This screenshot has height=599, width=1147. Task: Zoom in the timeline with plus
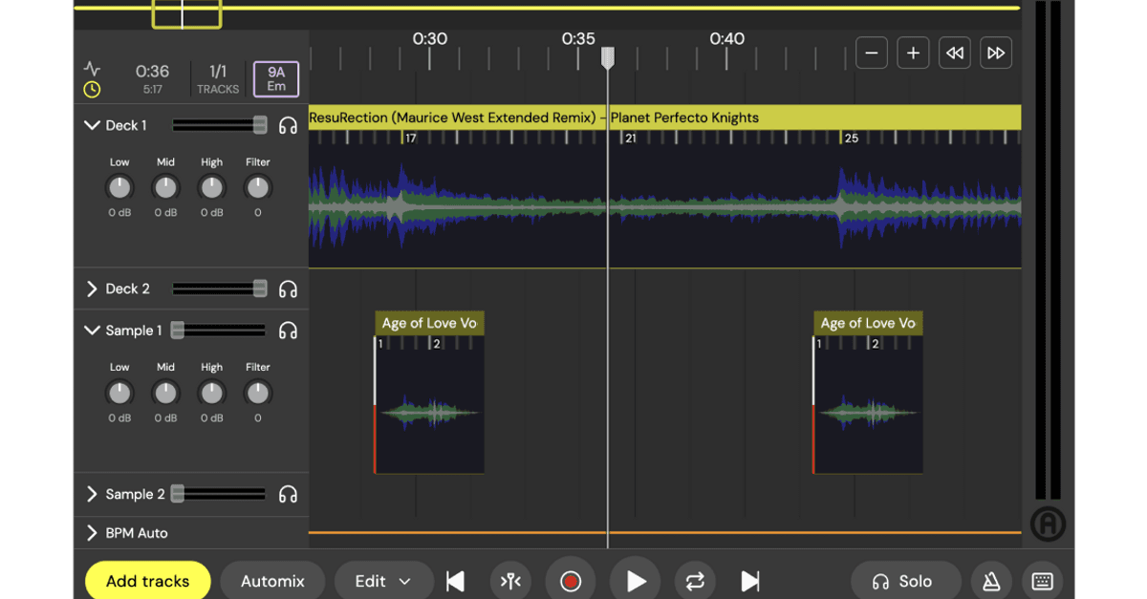pos(913,53)
